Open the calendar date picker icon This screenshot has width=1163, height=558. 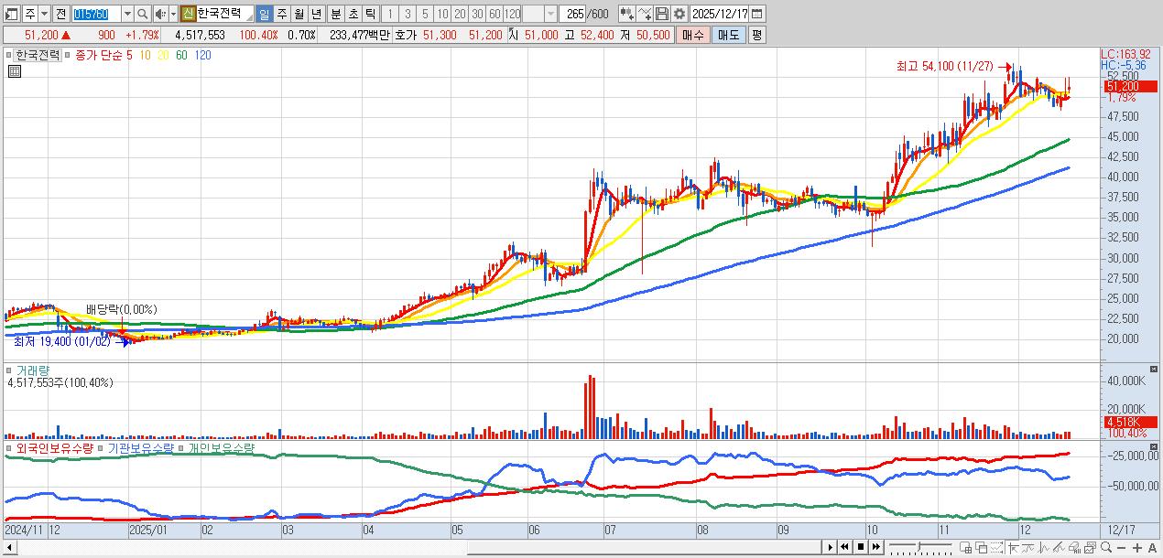click(x=757, y=14)
